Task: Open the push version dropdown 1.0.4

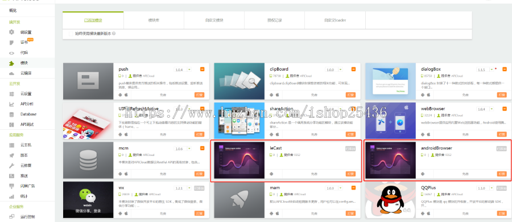Action: tap(183, 69)
